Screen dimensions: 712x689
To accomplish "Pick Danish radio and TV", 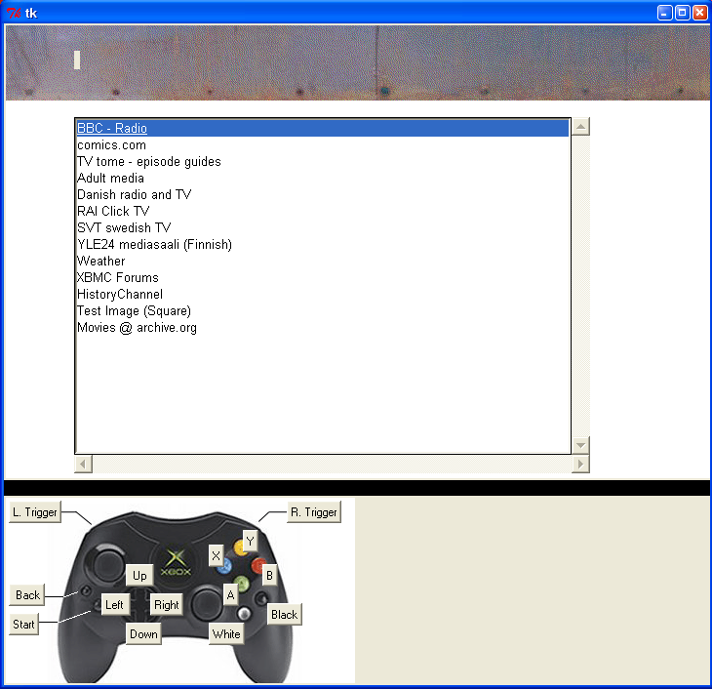I will coord(323,194).
